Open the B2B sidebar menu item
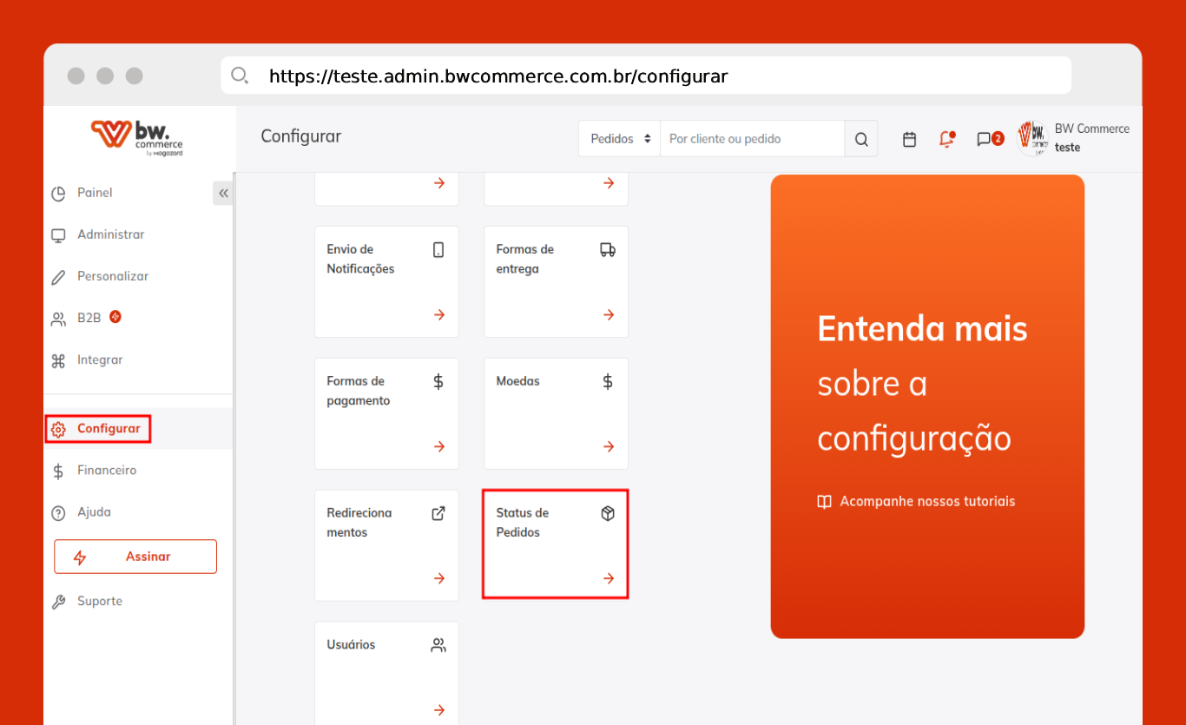This screenshot has height=725, width=1186. 89,318
